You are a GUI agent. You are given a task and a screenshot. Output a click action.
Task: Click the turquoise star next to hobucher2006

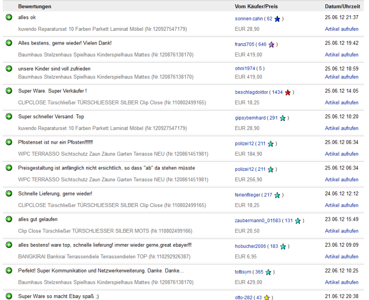[283, 247]
